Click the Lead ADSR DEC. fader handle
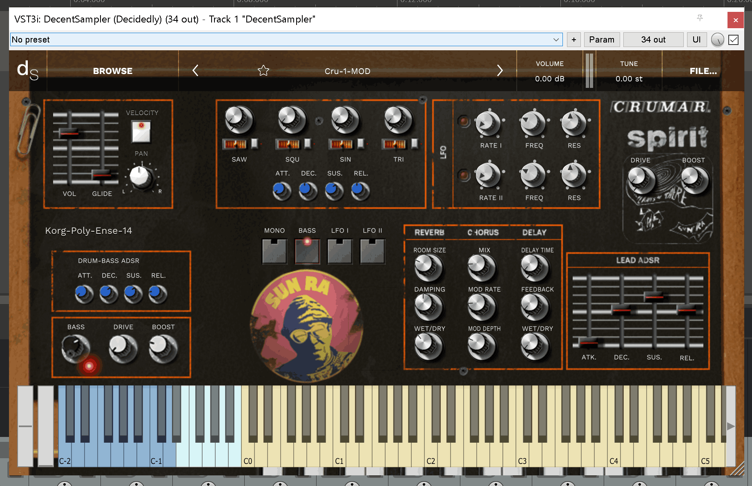 [x=621, y=311]
